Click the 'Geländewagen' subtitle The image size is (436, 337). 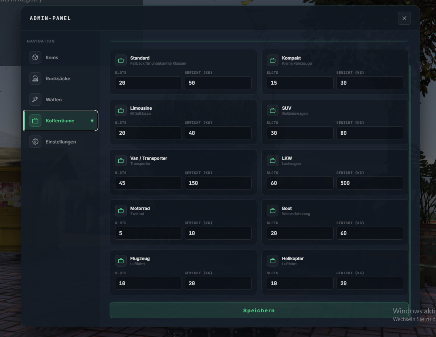pos(294,114)
